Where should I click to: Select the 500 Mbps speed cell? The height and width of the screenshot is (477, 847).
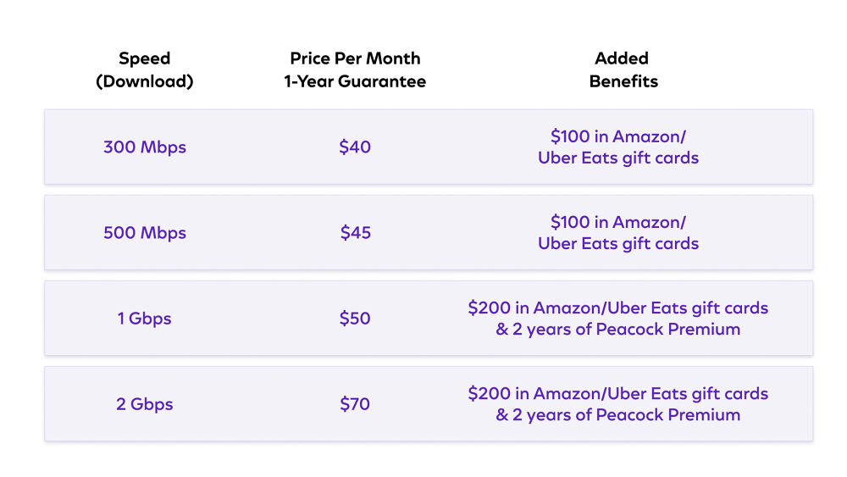click(144, 233)
